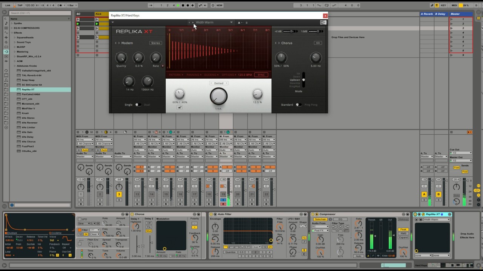Click the transport Play button

coord(178,5)
